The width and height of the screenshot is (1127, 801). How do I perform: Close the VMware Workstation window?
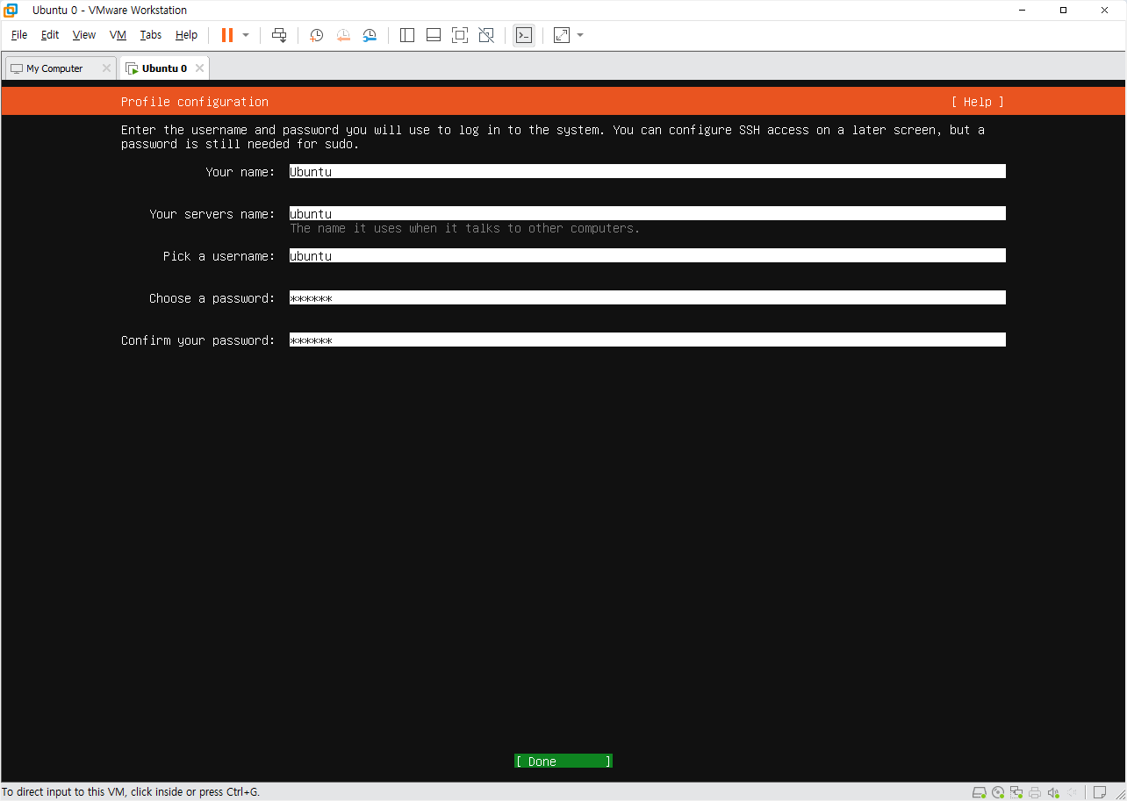[x=1104, y=11]
